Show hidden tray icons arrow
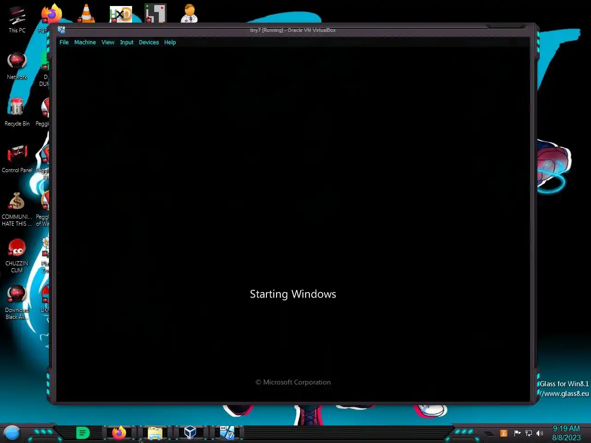 [x=489, y=433]
